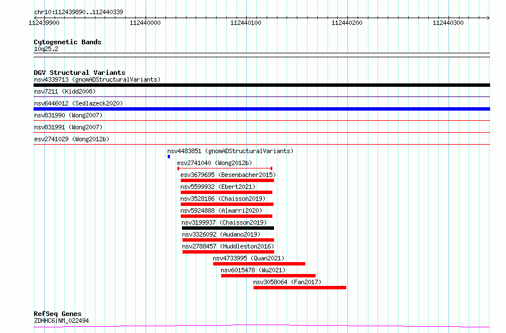Click the Cytogenetic Bands track title
The width and height of the screenshot is (506, 333).
(67, 42)
